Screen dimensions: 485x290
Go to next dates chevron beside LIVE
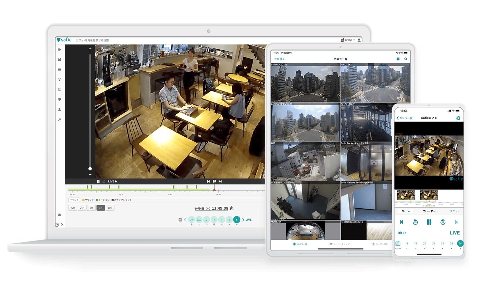tap(243, 220)
